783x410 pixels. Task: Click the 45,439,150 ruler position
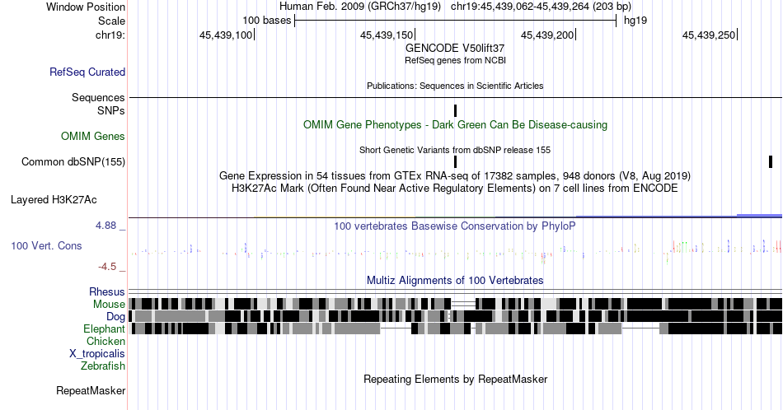tap(387, 35)
